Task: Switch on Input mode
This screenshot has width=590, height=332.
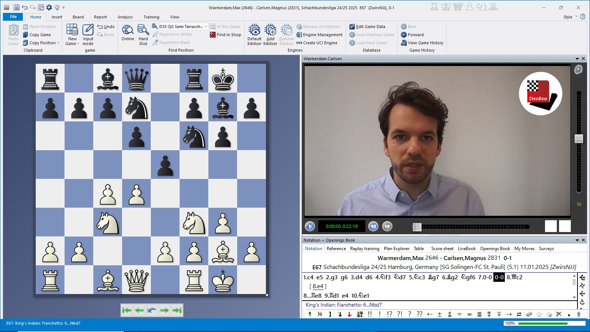Action: [88, 31]
